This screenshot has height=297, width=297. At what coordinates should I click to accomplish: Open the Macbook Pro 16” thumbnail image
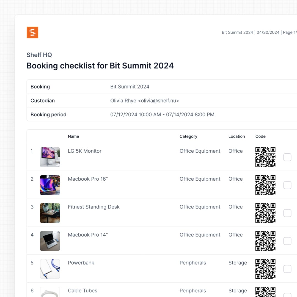coord(50,185)
